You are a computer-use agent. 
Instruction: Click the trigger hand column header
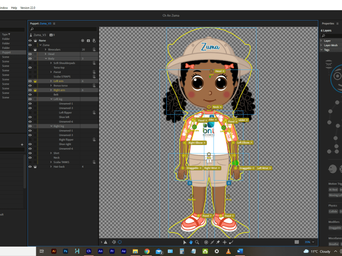(94, 41)
